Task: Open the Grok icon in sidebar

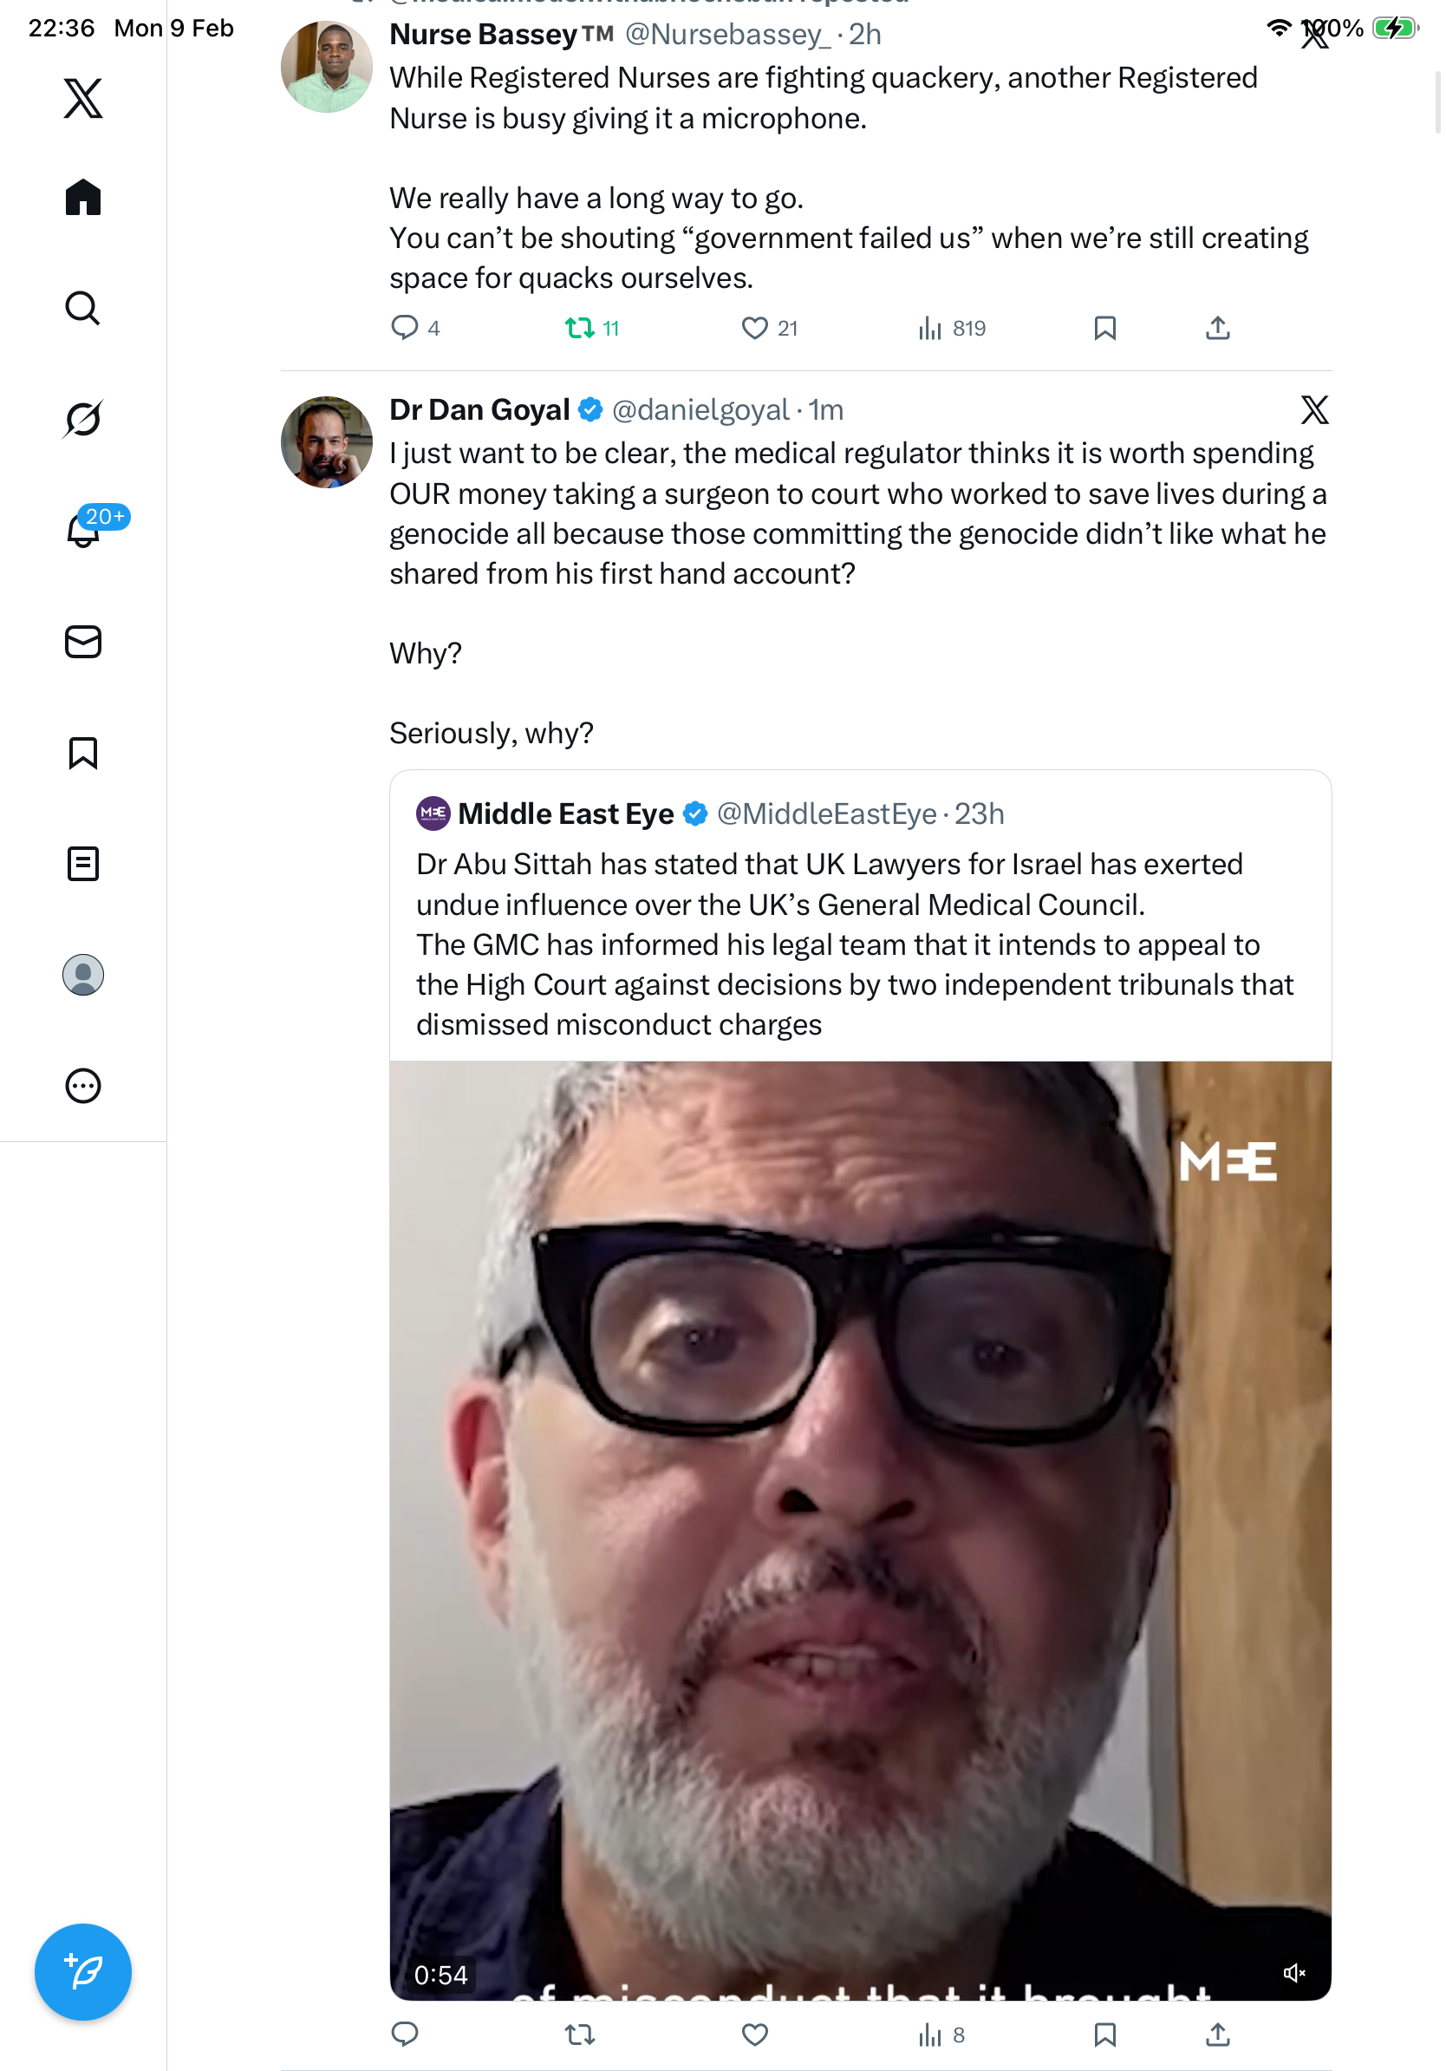Action: pos(83,419)
